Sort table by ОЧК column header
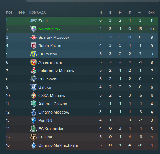 tap(151, 13)
